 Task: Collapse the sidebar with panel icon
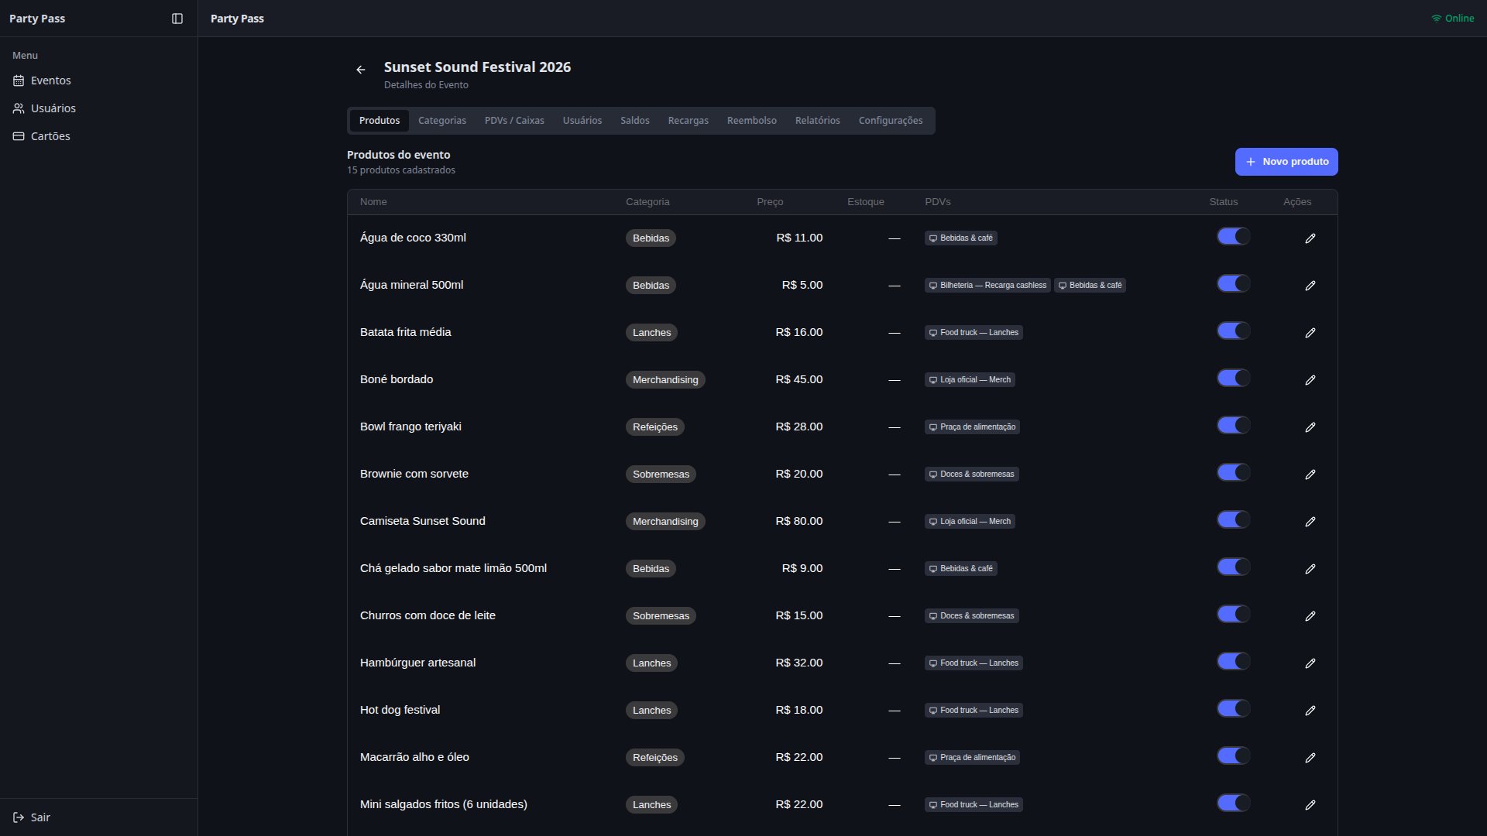pos(177,19)
